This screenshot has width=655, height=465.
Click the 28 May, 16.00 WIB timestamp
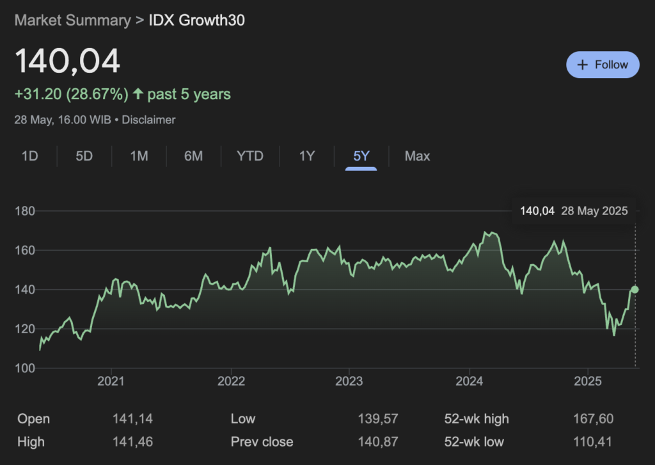pyautogui.click(x=63, y=120)
